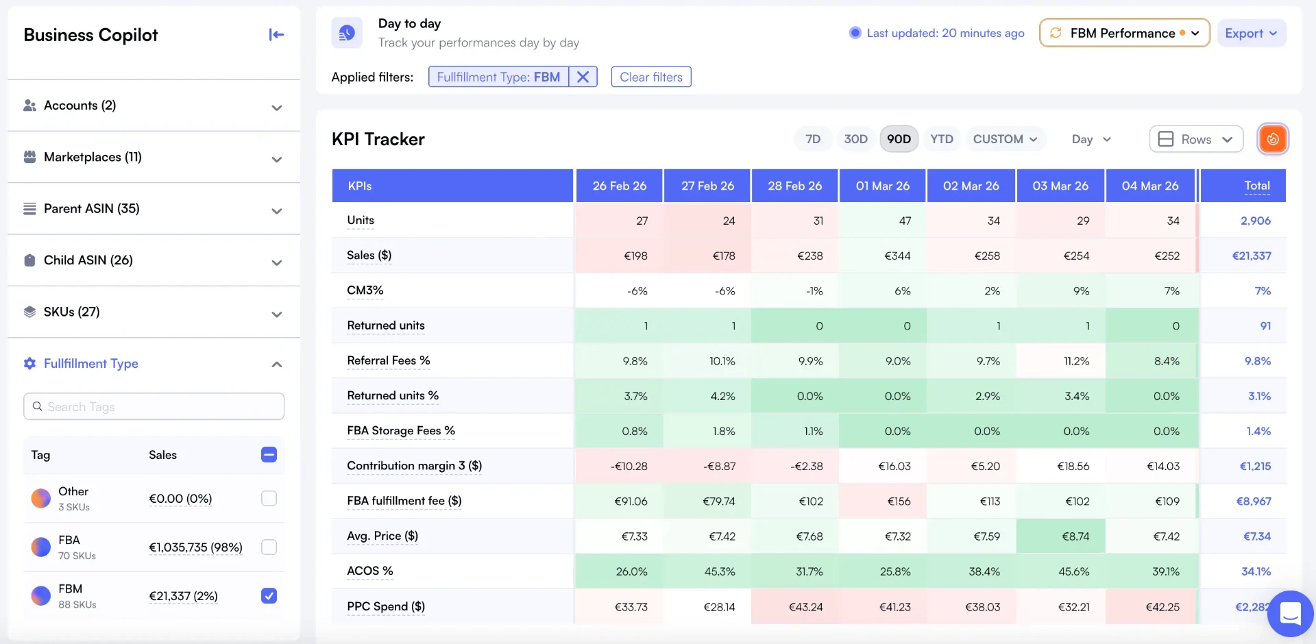Click the FBA tag color circle

pyautogui.click(x=41, y=547)
